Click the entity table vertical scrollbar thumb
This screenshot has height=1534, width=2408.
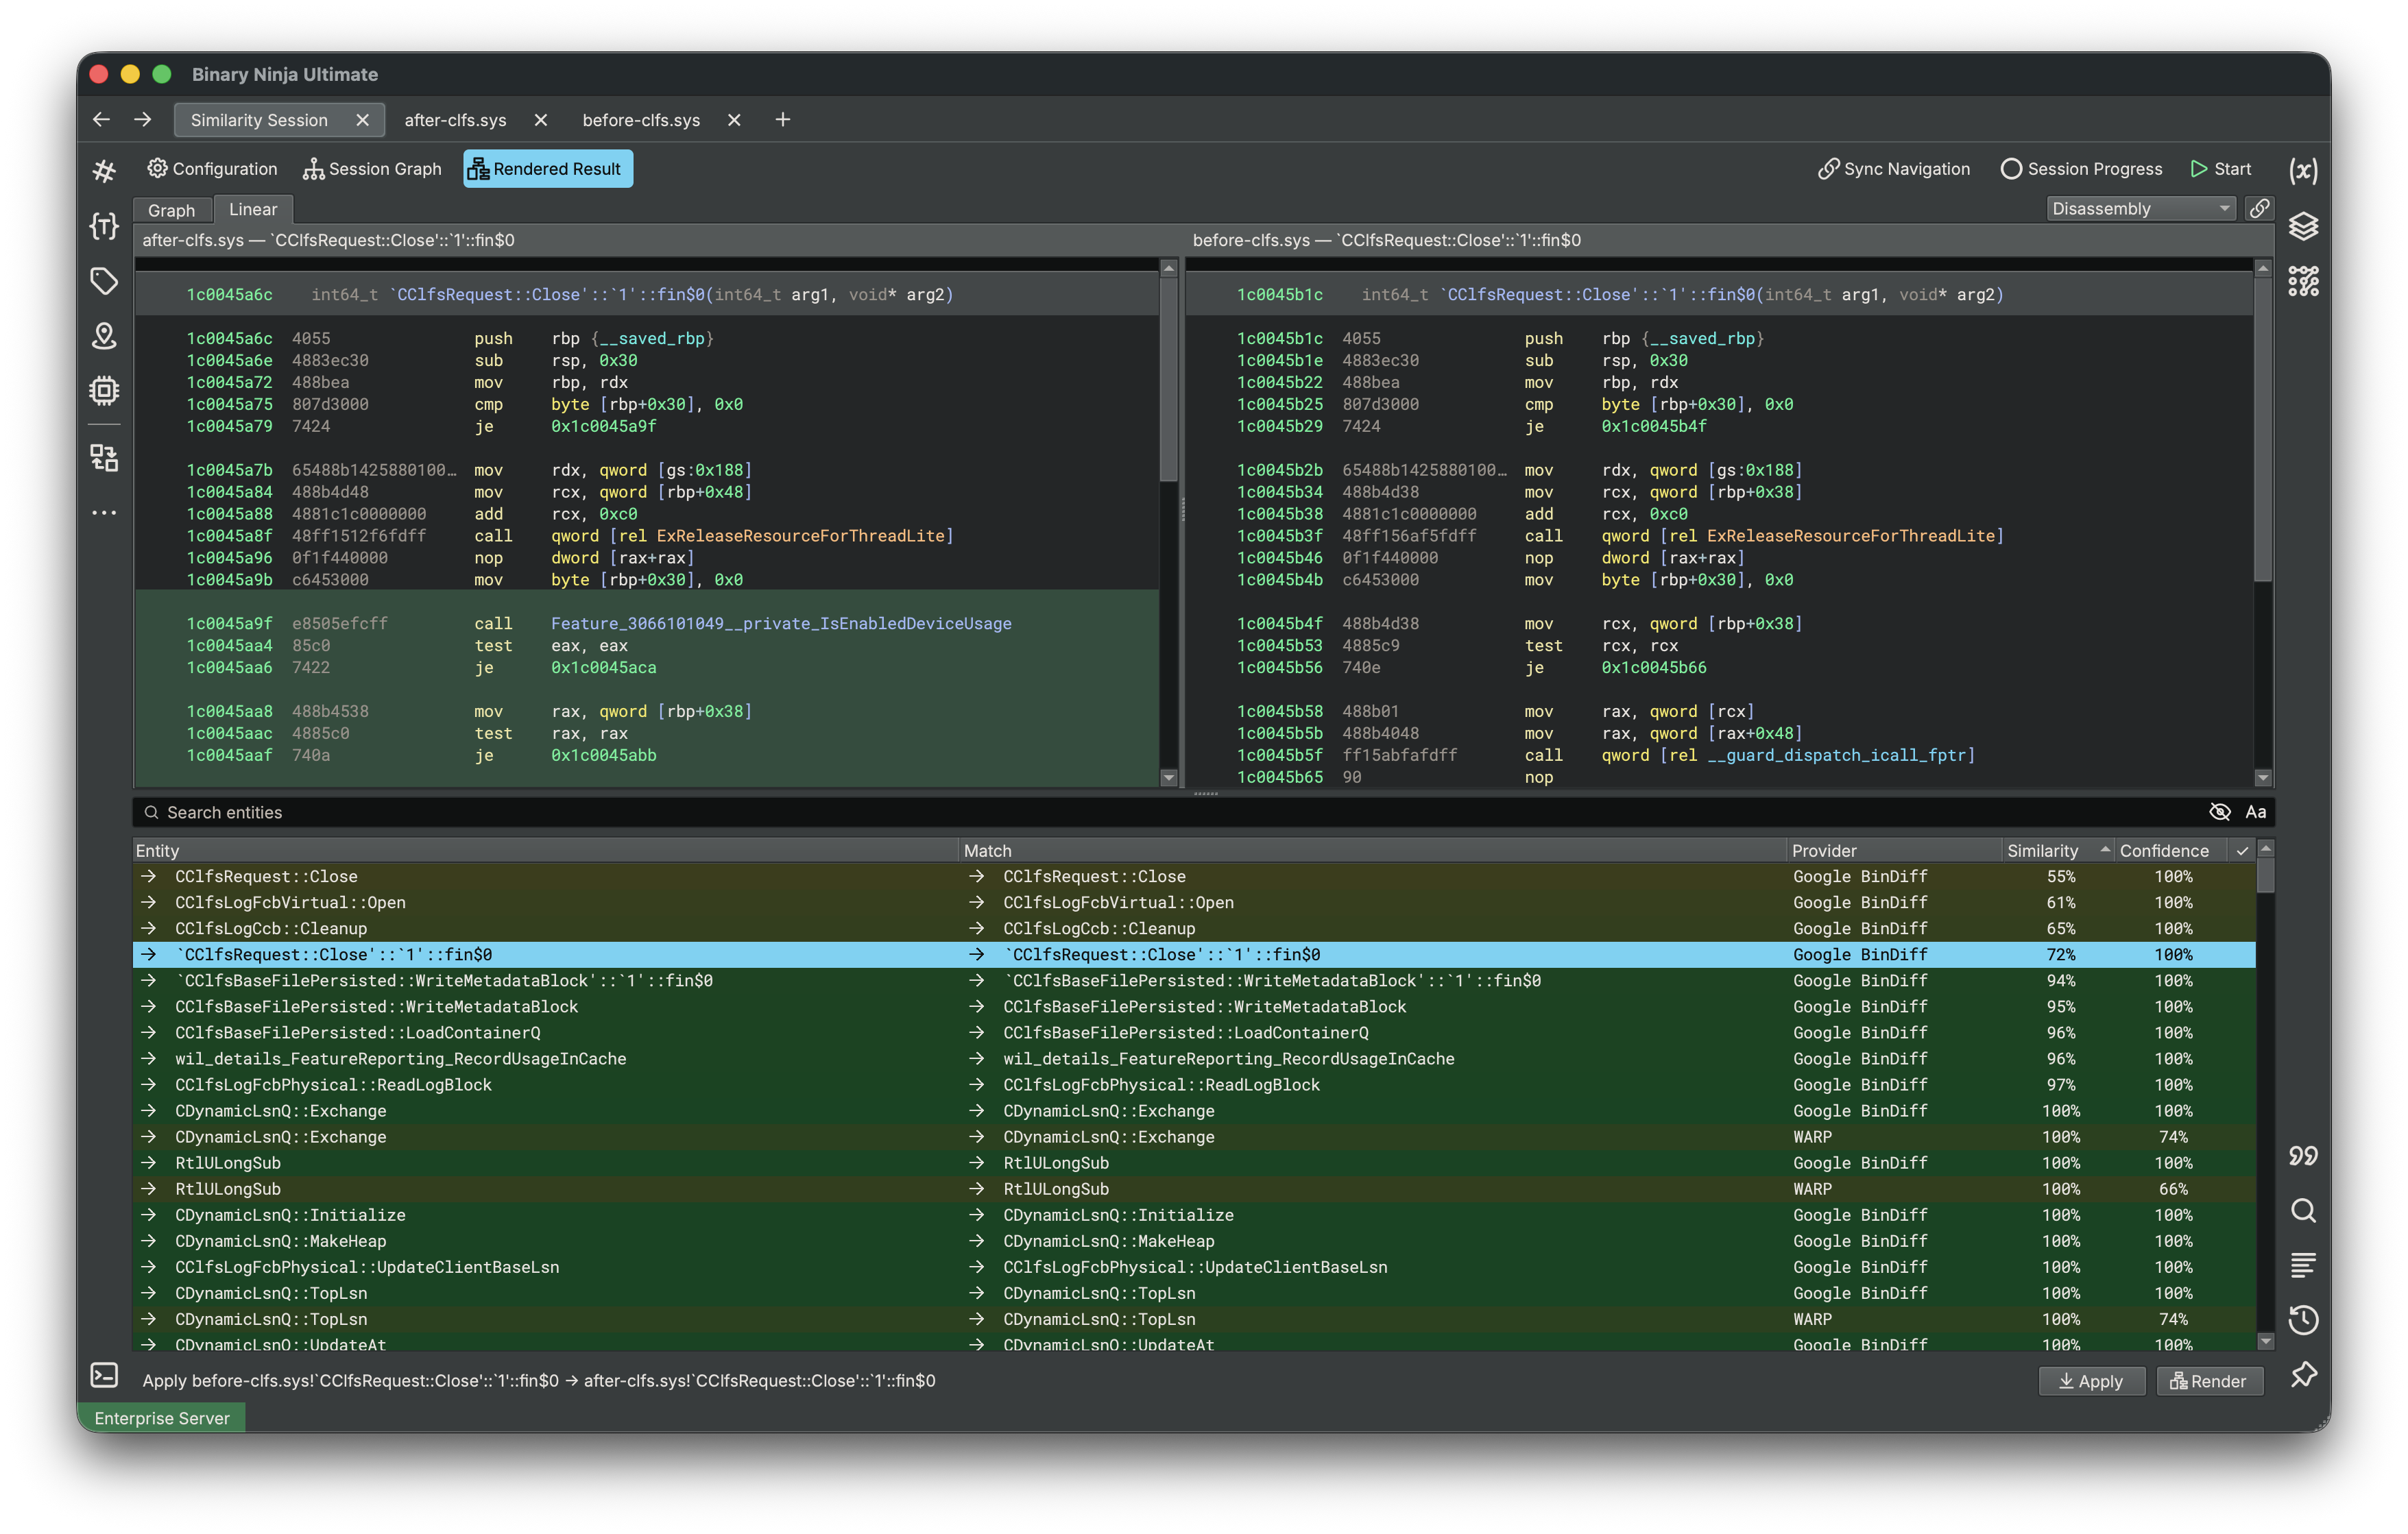coord(2265,876)
